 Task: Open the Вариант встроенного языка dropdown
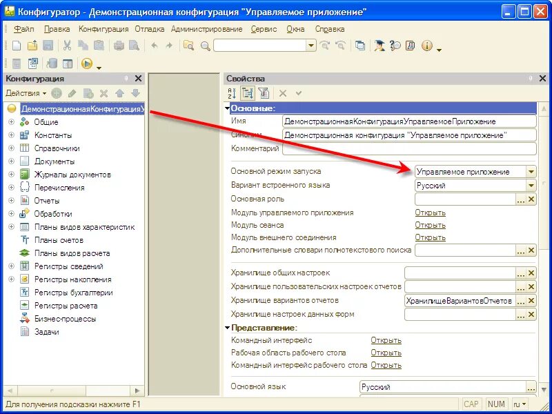(531, 185)
